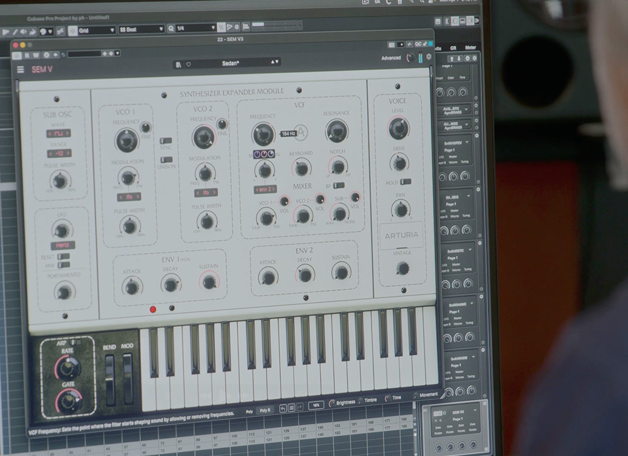Click the Timbre macro knob
The width and height of the screenshot is (628, 456).
(x=360, y=401)
